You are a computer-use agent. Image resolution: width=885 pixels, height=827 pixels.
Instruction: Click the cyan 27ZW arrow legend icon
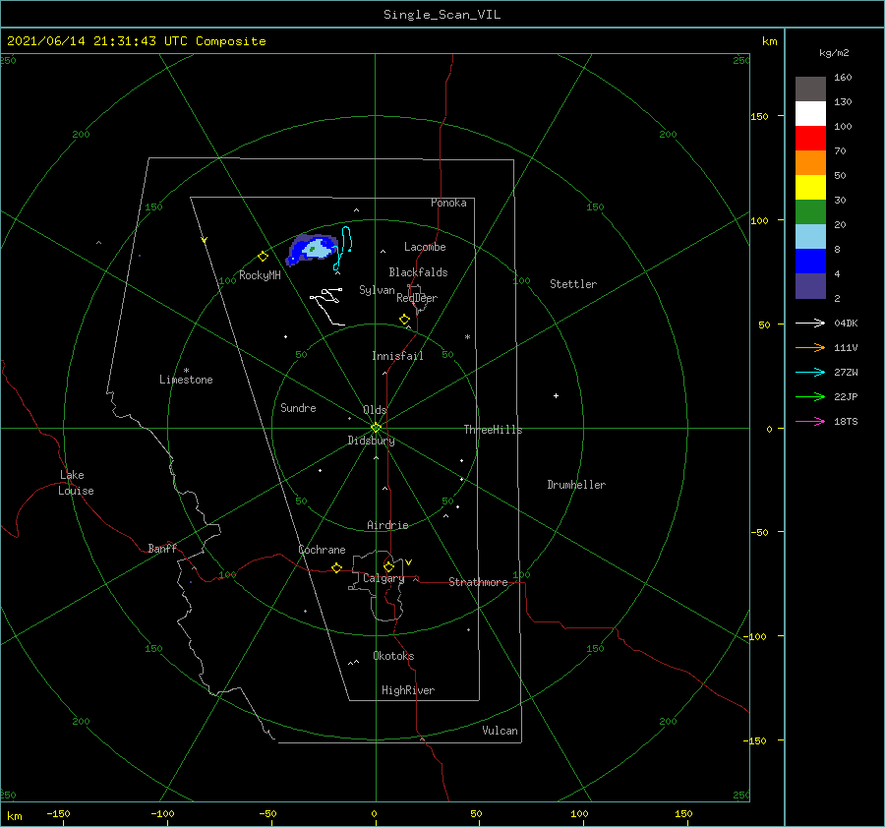(x=810, y=372)
